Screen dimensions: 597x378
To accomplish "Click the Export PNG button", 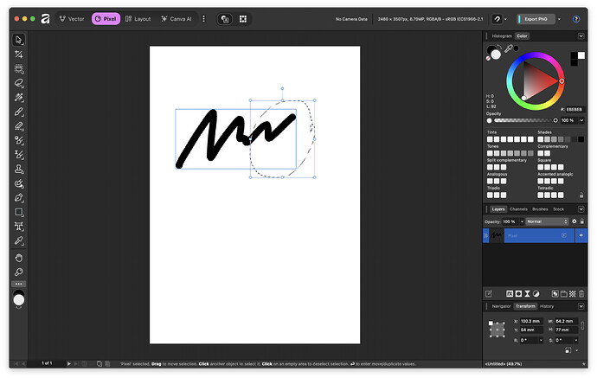I will [x=536, y=19].
